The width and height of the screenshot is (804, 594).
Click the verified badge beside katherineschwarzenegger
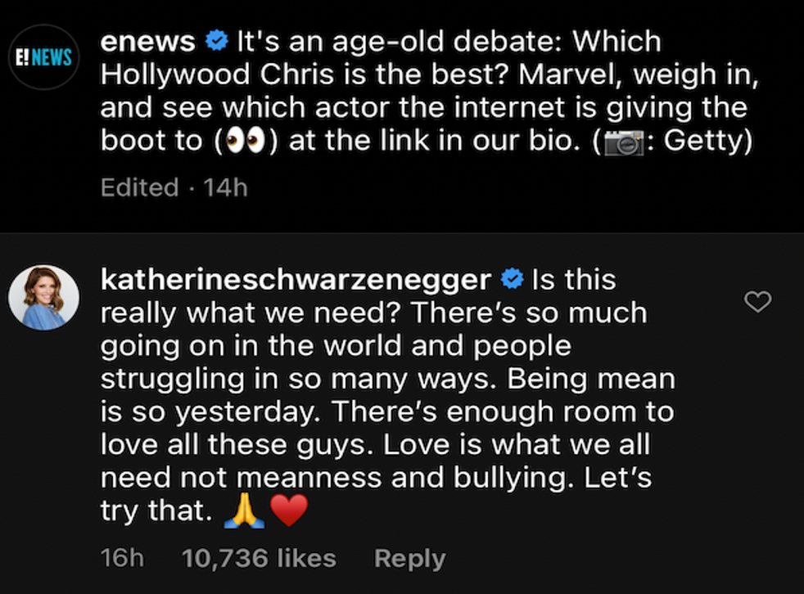pos(512,279)
